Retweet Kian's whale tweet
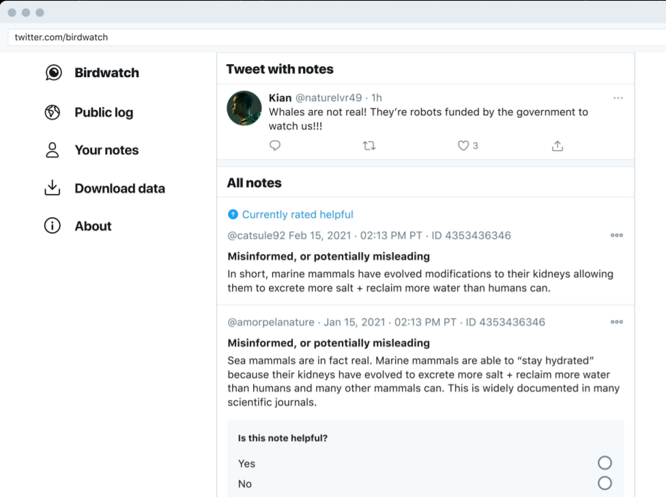 (369, 145)
